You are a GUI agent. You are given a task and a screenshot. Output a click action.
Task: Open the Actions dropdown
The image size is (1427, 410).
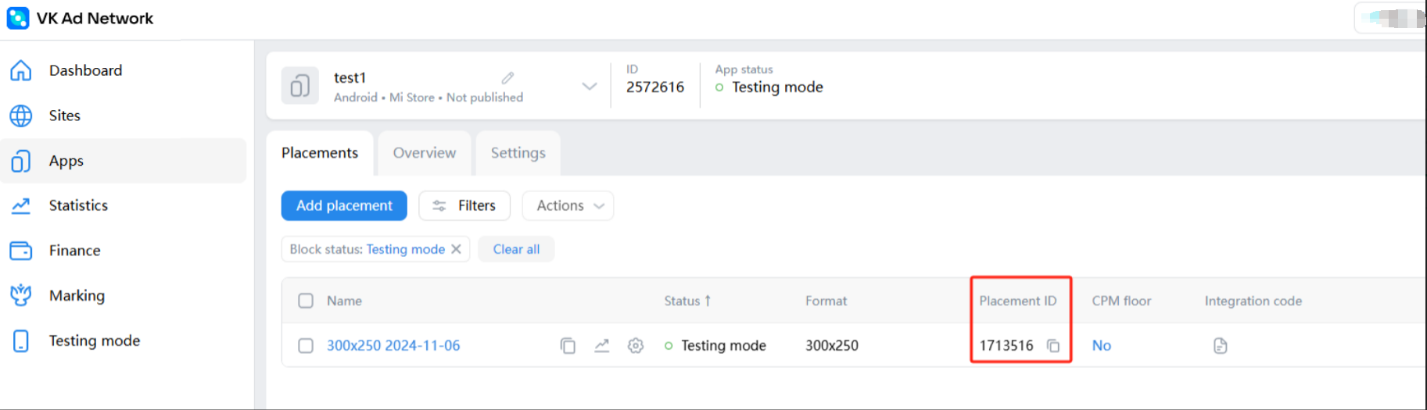568,205
